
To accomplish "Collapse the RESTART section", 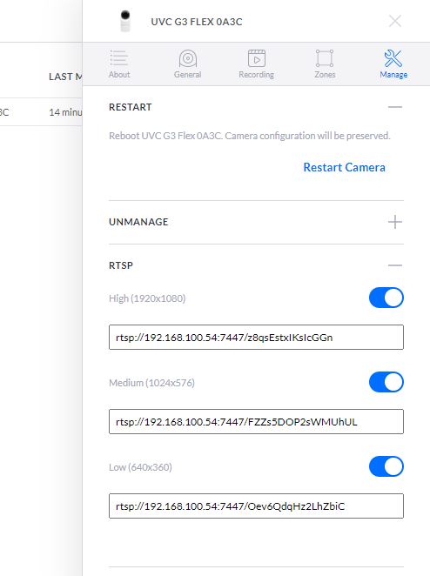I will point(395,107).
